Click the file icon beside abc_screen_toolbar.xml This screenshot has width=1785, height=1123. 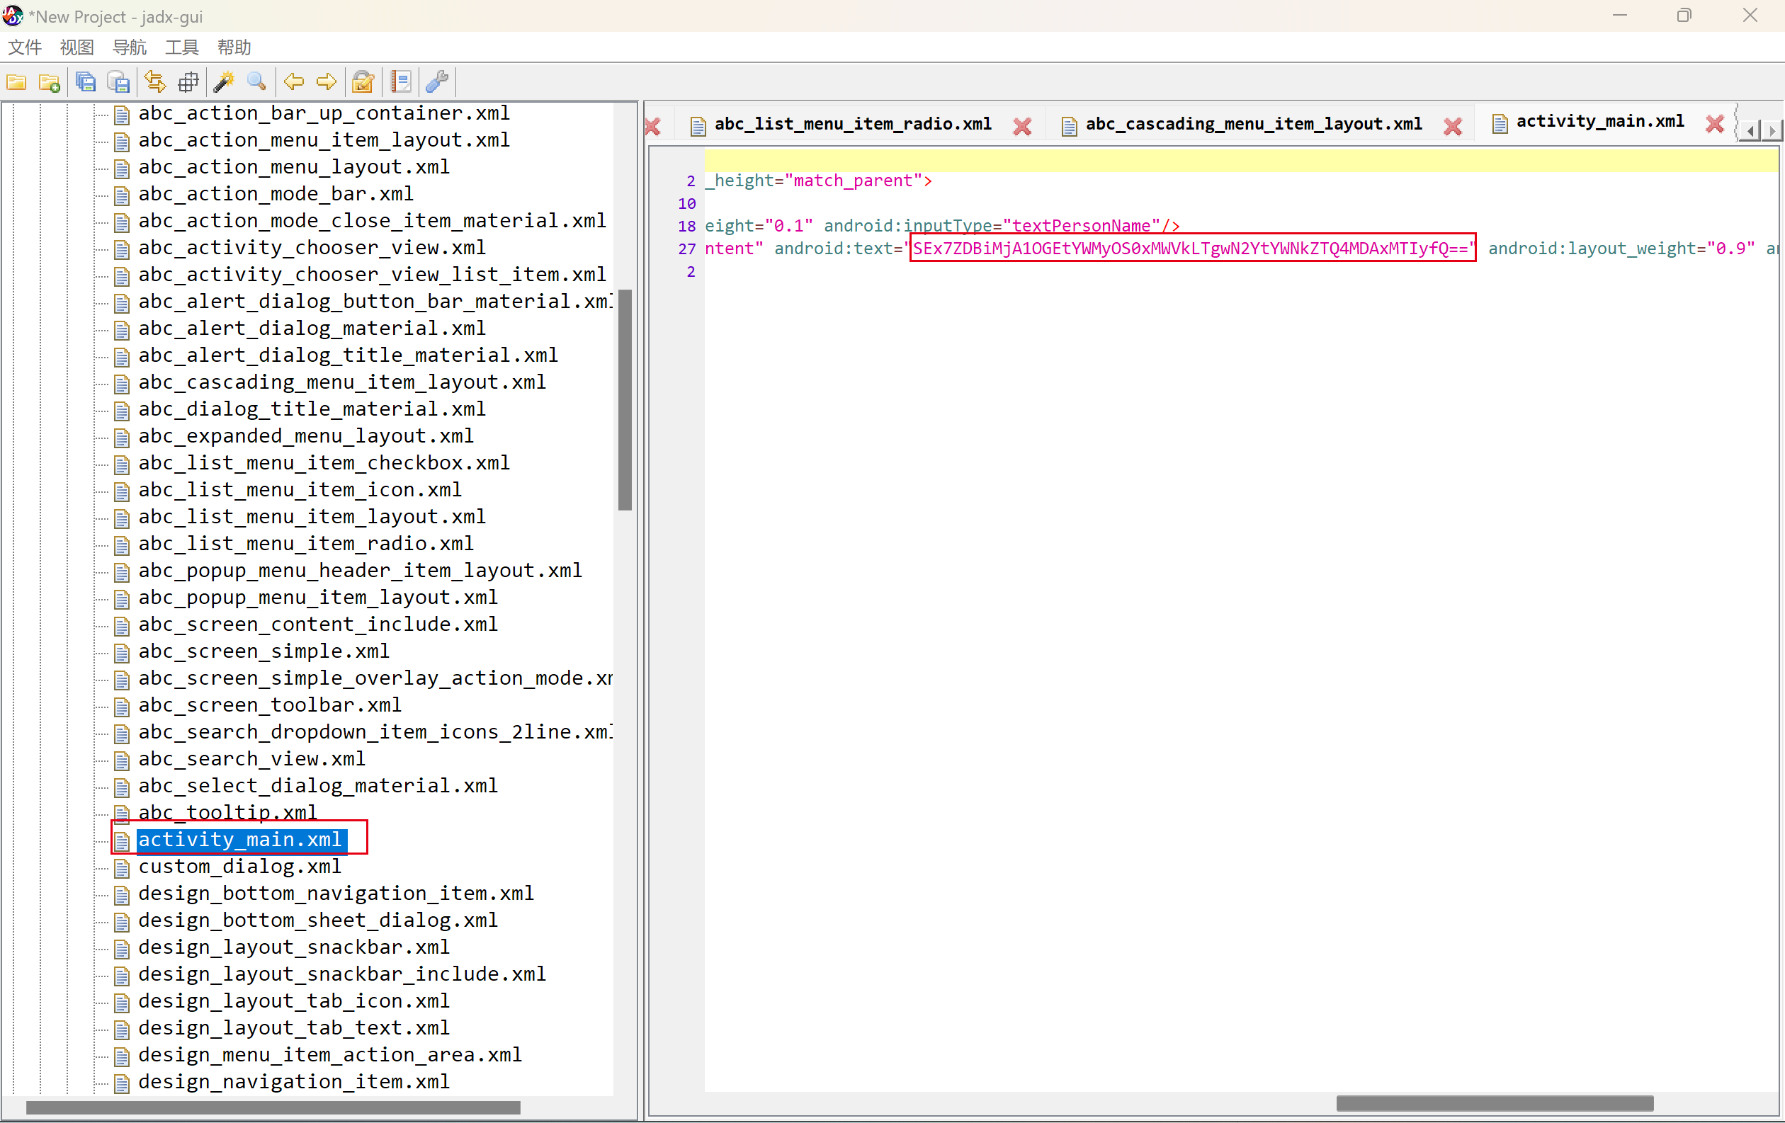point(123,706)
